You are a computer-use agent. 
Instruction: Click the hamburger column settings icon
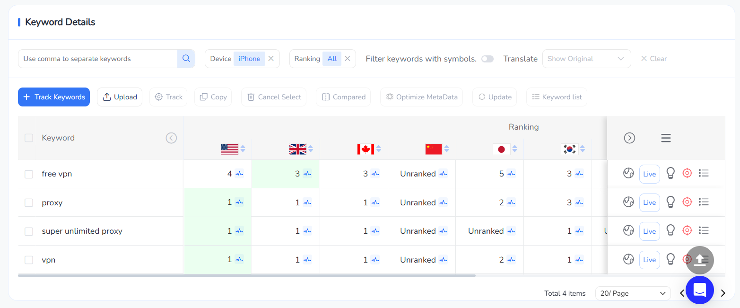[x=666, y=138]
